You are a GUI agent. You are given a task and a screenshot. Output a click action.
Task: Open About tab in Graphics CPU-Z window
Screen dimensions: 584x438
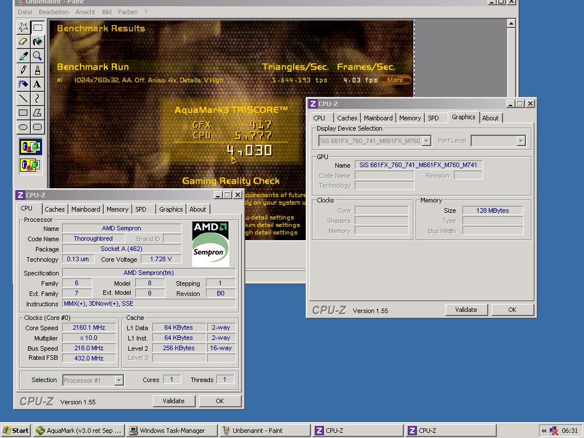pyautogui.click(x=490, y=118)
